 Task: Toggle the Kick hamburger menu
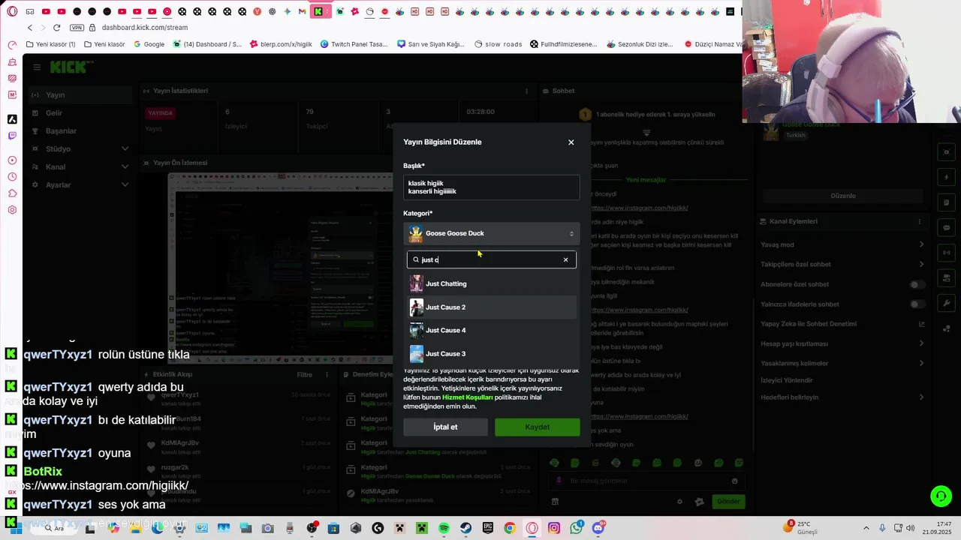37,67
